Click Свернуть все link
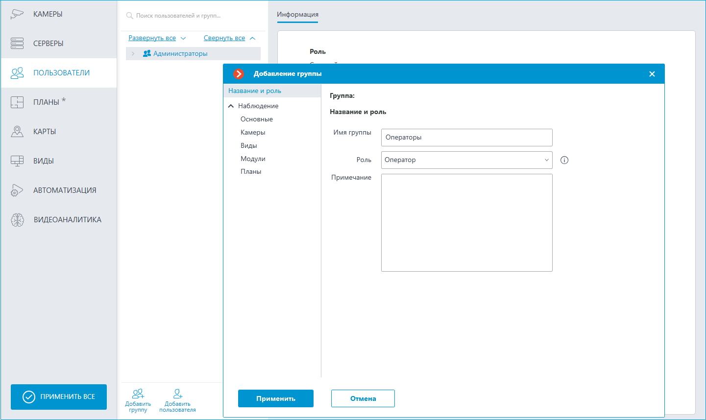706x420 pixels. click(224, 38)
